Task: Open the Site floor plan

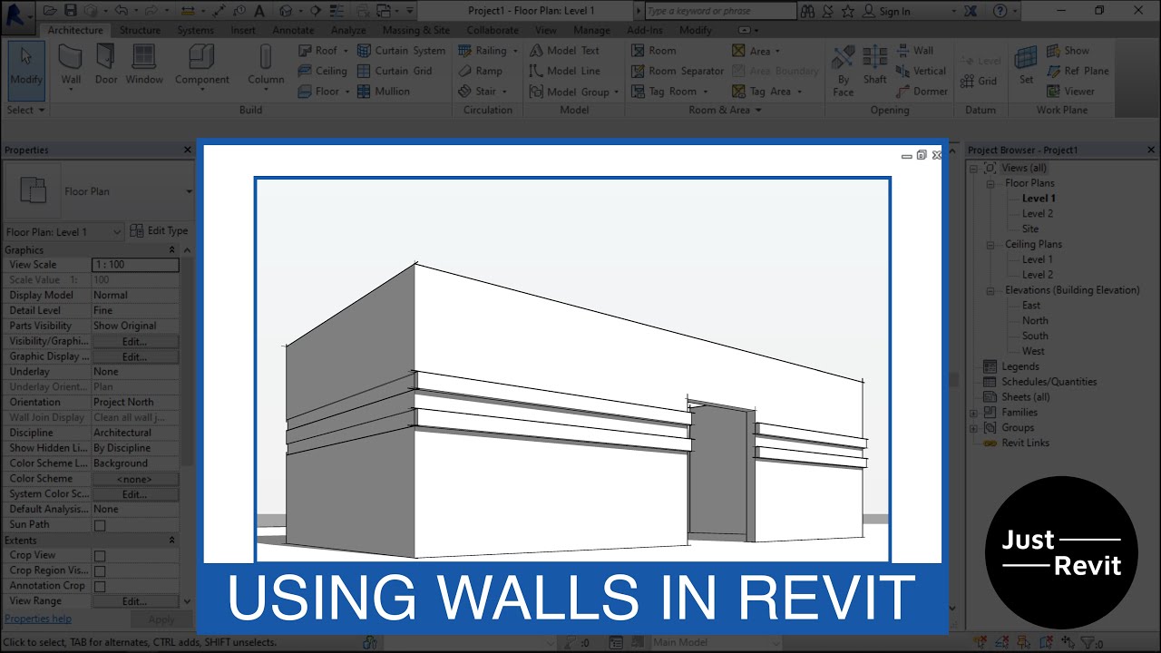Action: pyautogui.click(x=1030, y=229)
